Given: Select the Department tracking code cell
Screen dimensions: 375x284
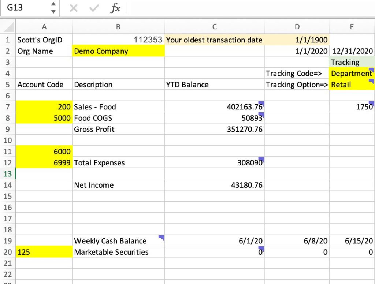Looking at the screenshot, I should (352, 74).
